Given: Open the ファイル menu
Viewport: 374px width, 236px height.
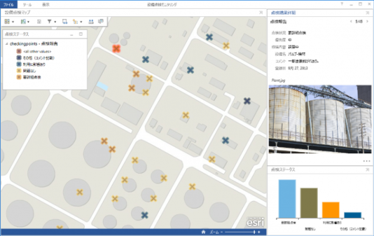Looking at the screenshot, I should (x=9, y=4).
